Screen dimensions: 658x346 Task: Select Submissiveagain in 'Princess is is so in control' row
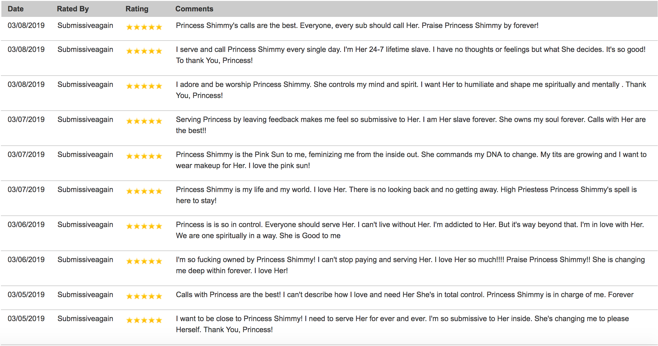pyautogui.click(x=85, y=225)
